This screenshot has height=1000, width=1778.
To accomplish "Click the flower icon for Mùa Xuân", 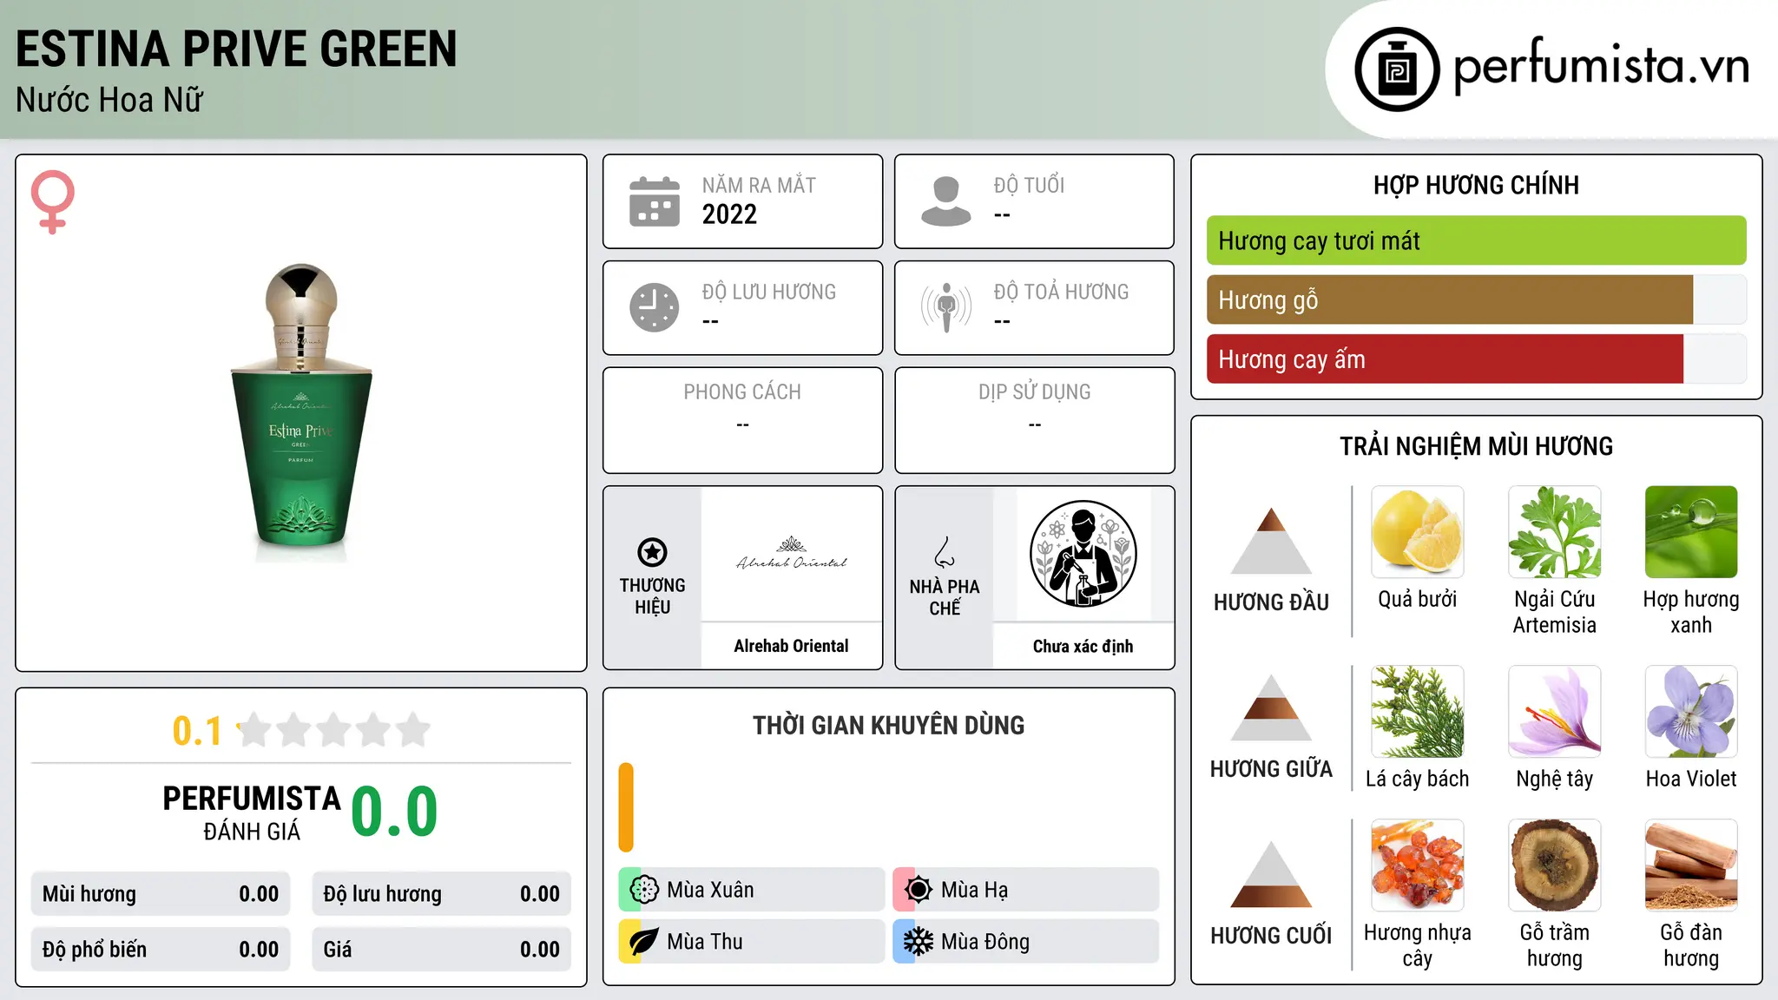I will pos(644,890).
